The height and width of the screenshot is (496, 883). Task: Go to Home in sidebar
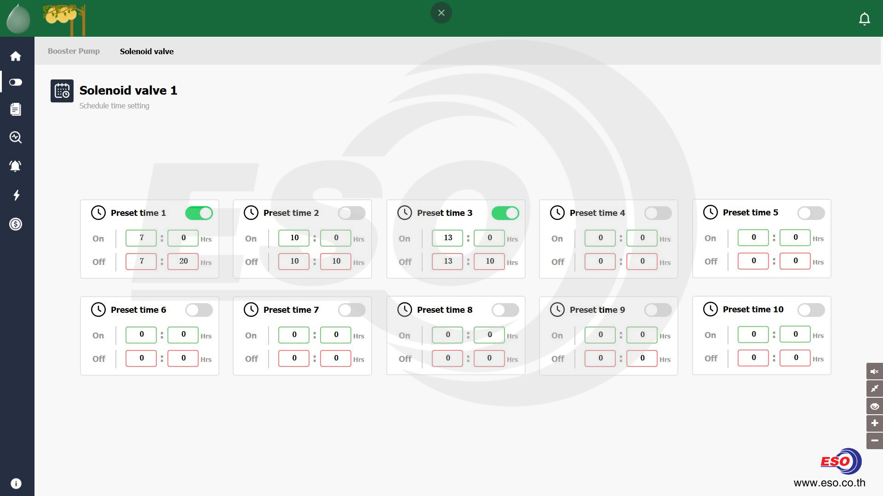[16, 56]
